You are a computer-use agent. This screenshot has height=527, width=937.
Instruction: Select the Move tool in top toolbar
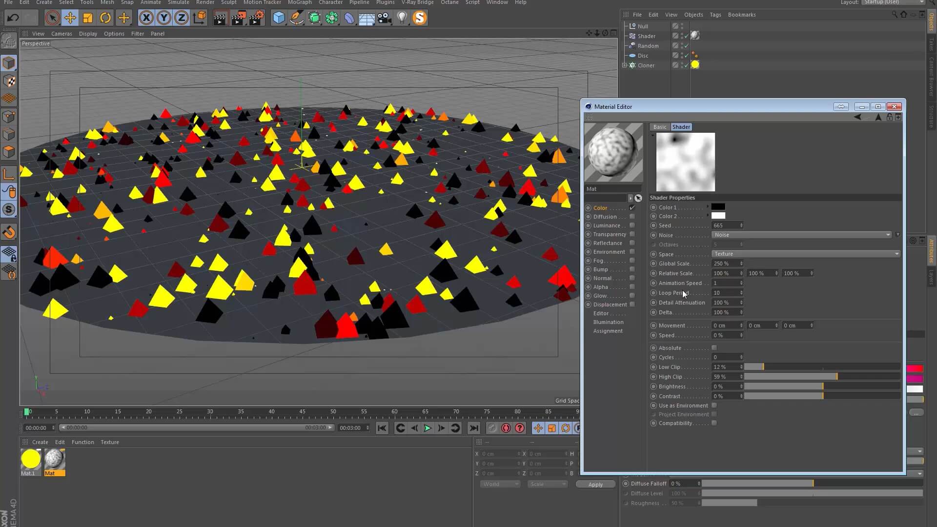pos(70,18)
